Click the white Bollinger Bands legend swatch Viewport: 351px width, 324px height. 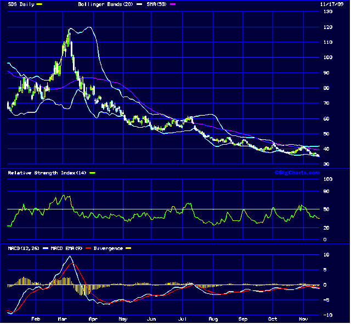click(140, 4)
